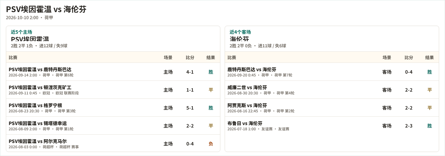The height and width of the screenshot is (156, 445).
Task: Click the date line 2026-09-11 0:45 欧冠
Action: pyautogui.click(x=44, y=93)
